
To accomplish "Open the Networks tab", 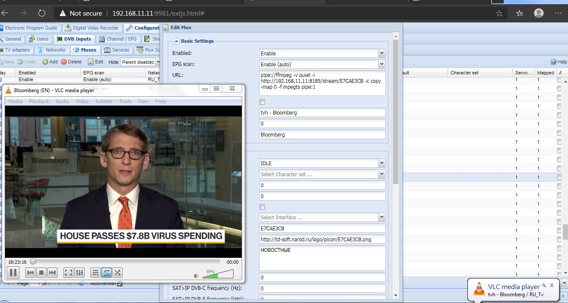I will coord(52,50).
